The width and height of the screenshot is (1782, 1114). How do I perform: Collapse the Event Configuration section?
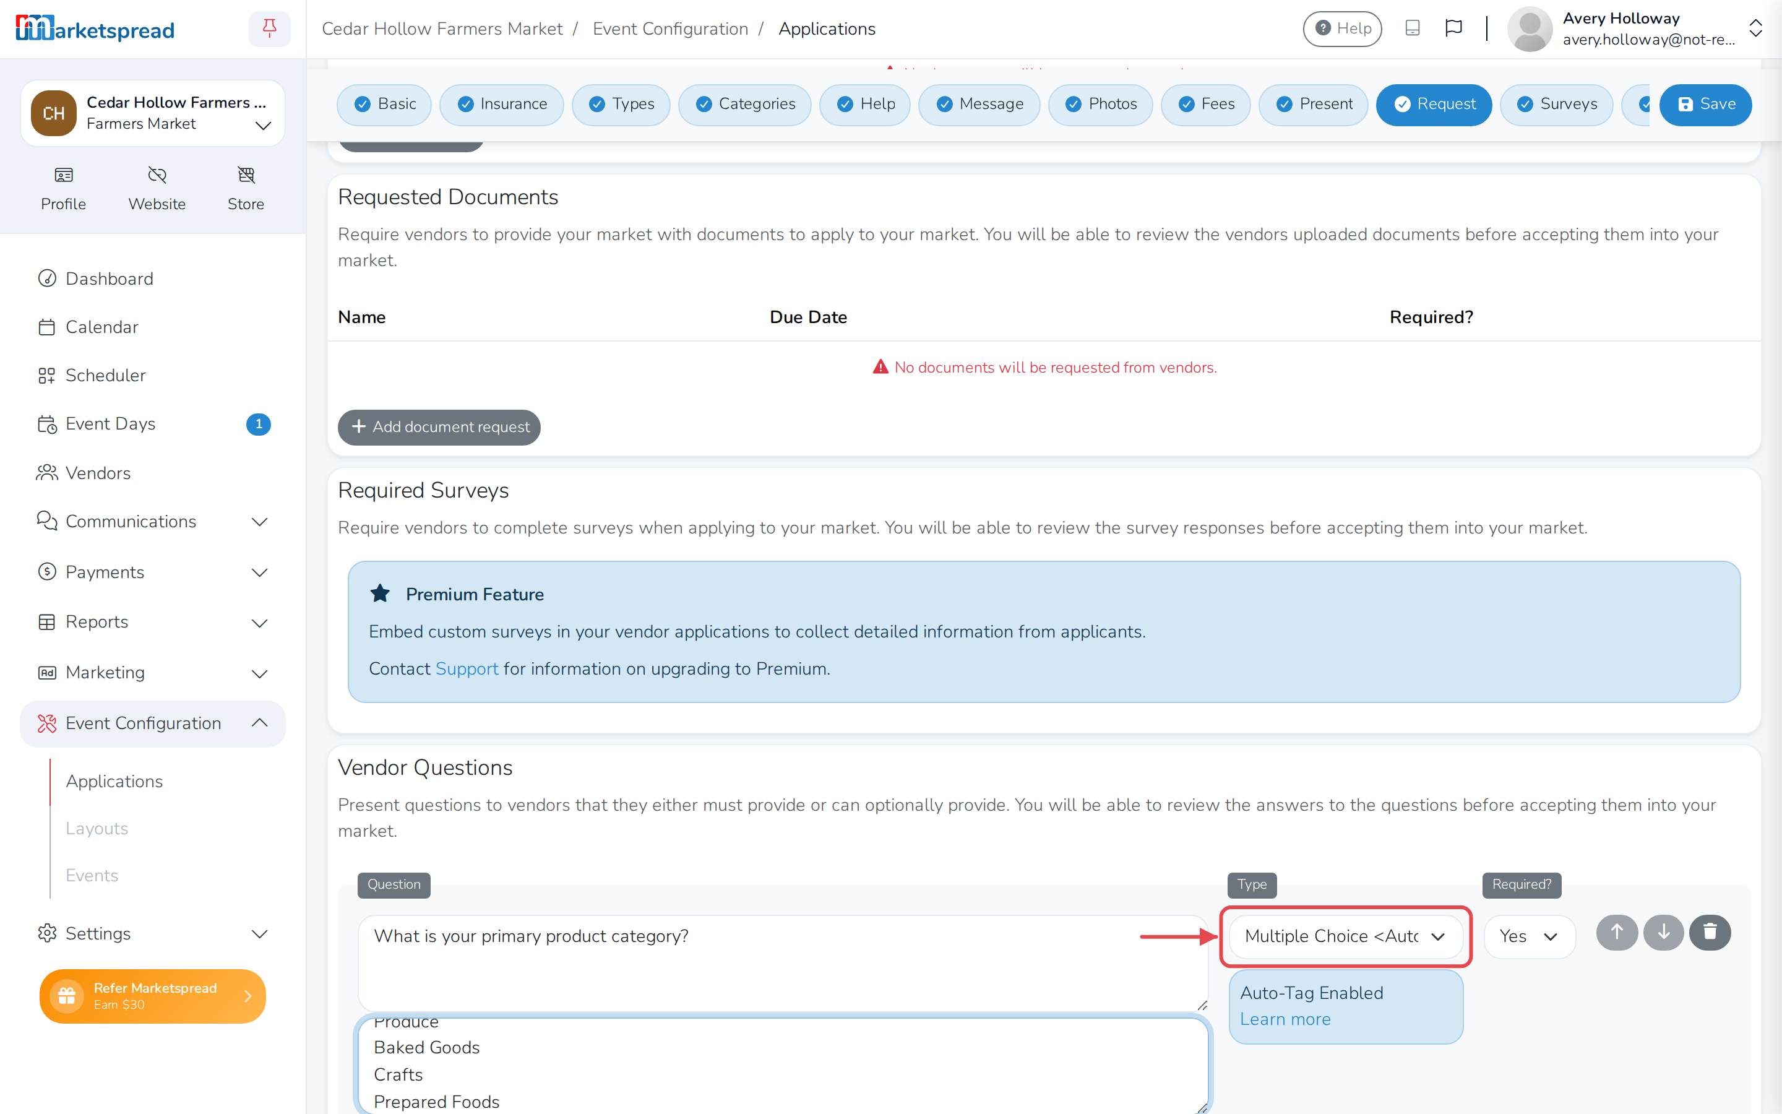click(x=152, y=723)
